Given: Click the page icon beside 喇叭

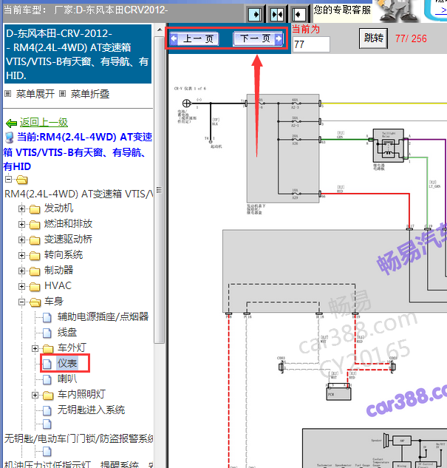Looking at the screenshot, I should (x=47, y=380).
